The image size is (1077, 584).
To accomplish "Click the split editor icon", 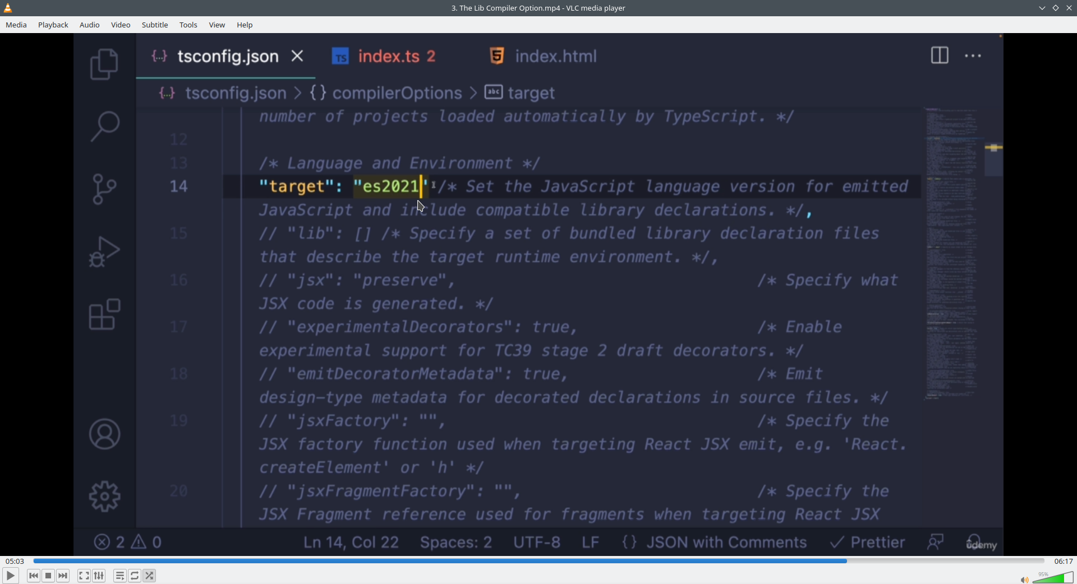I will pos(940,55).
